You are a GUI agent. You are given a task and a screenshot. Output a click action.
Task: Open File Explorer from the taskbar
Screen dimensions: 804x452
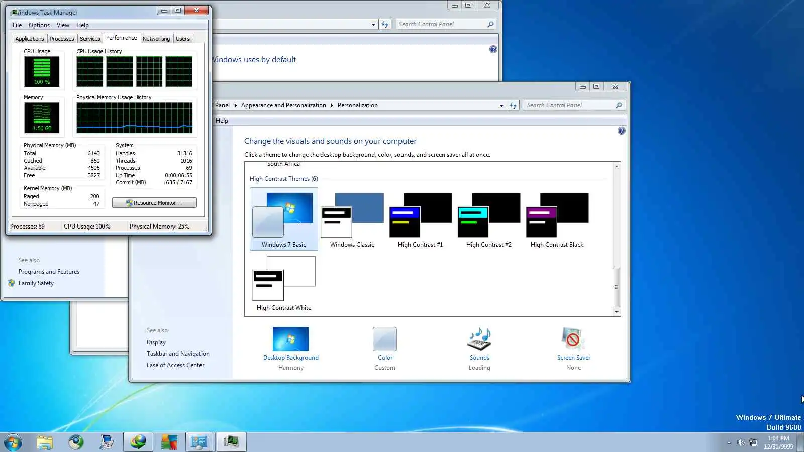tap(45, 442)
